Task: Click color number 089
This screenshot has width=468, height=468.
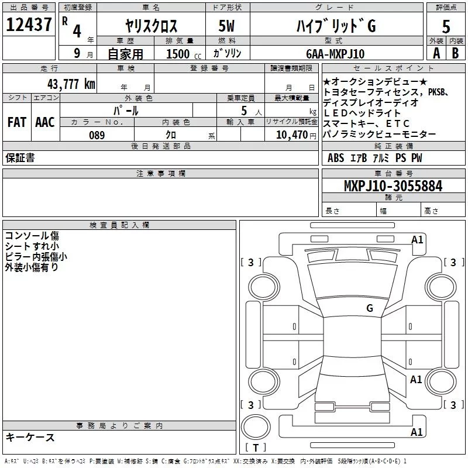Action: [x=97, y=135]
